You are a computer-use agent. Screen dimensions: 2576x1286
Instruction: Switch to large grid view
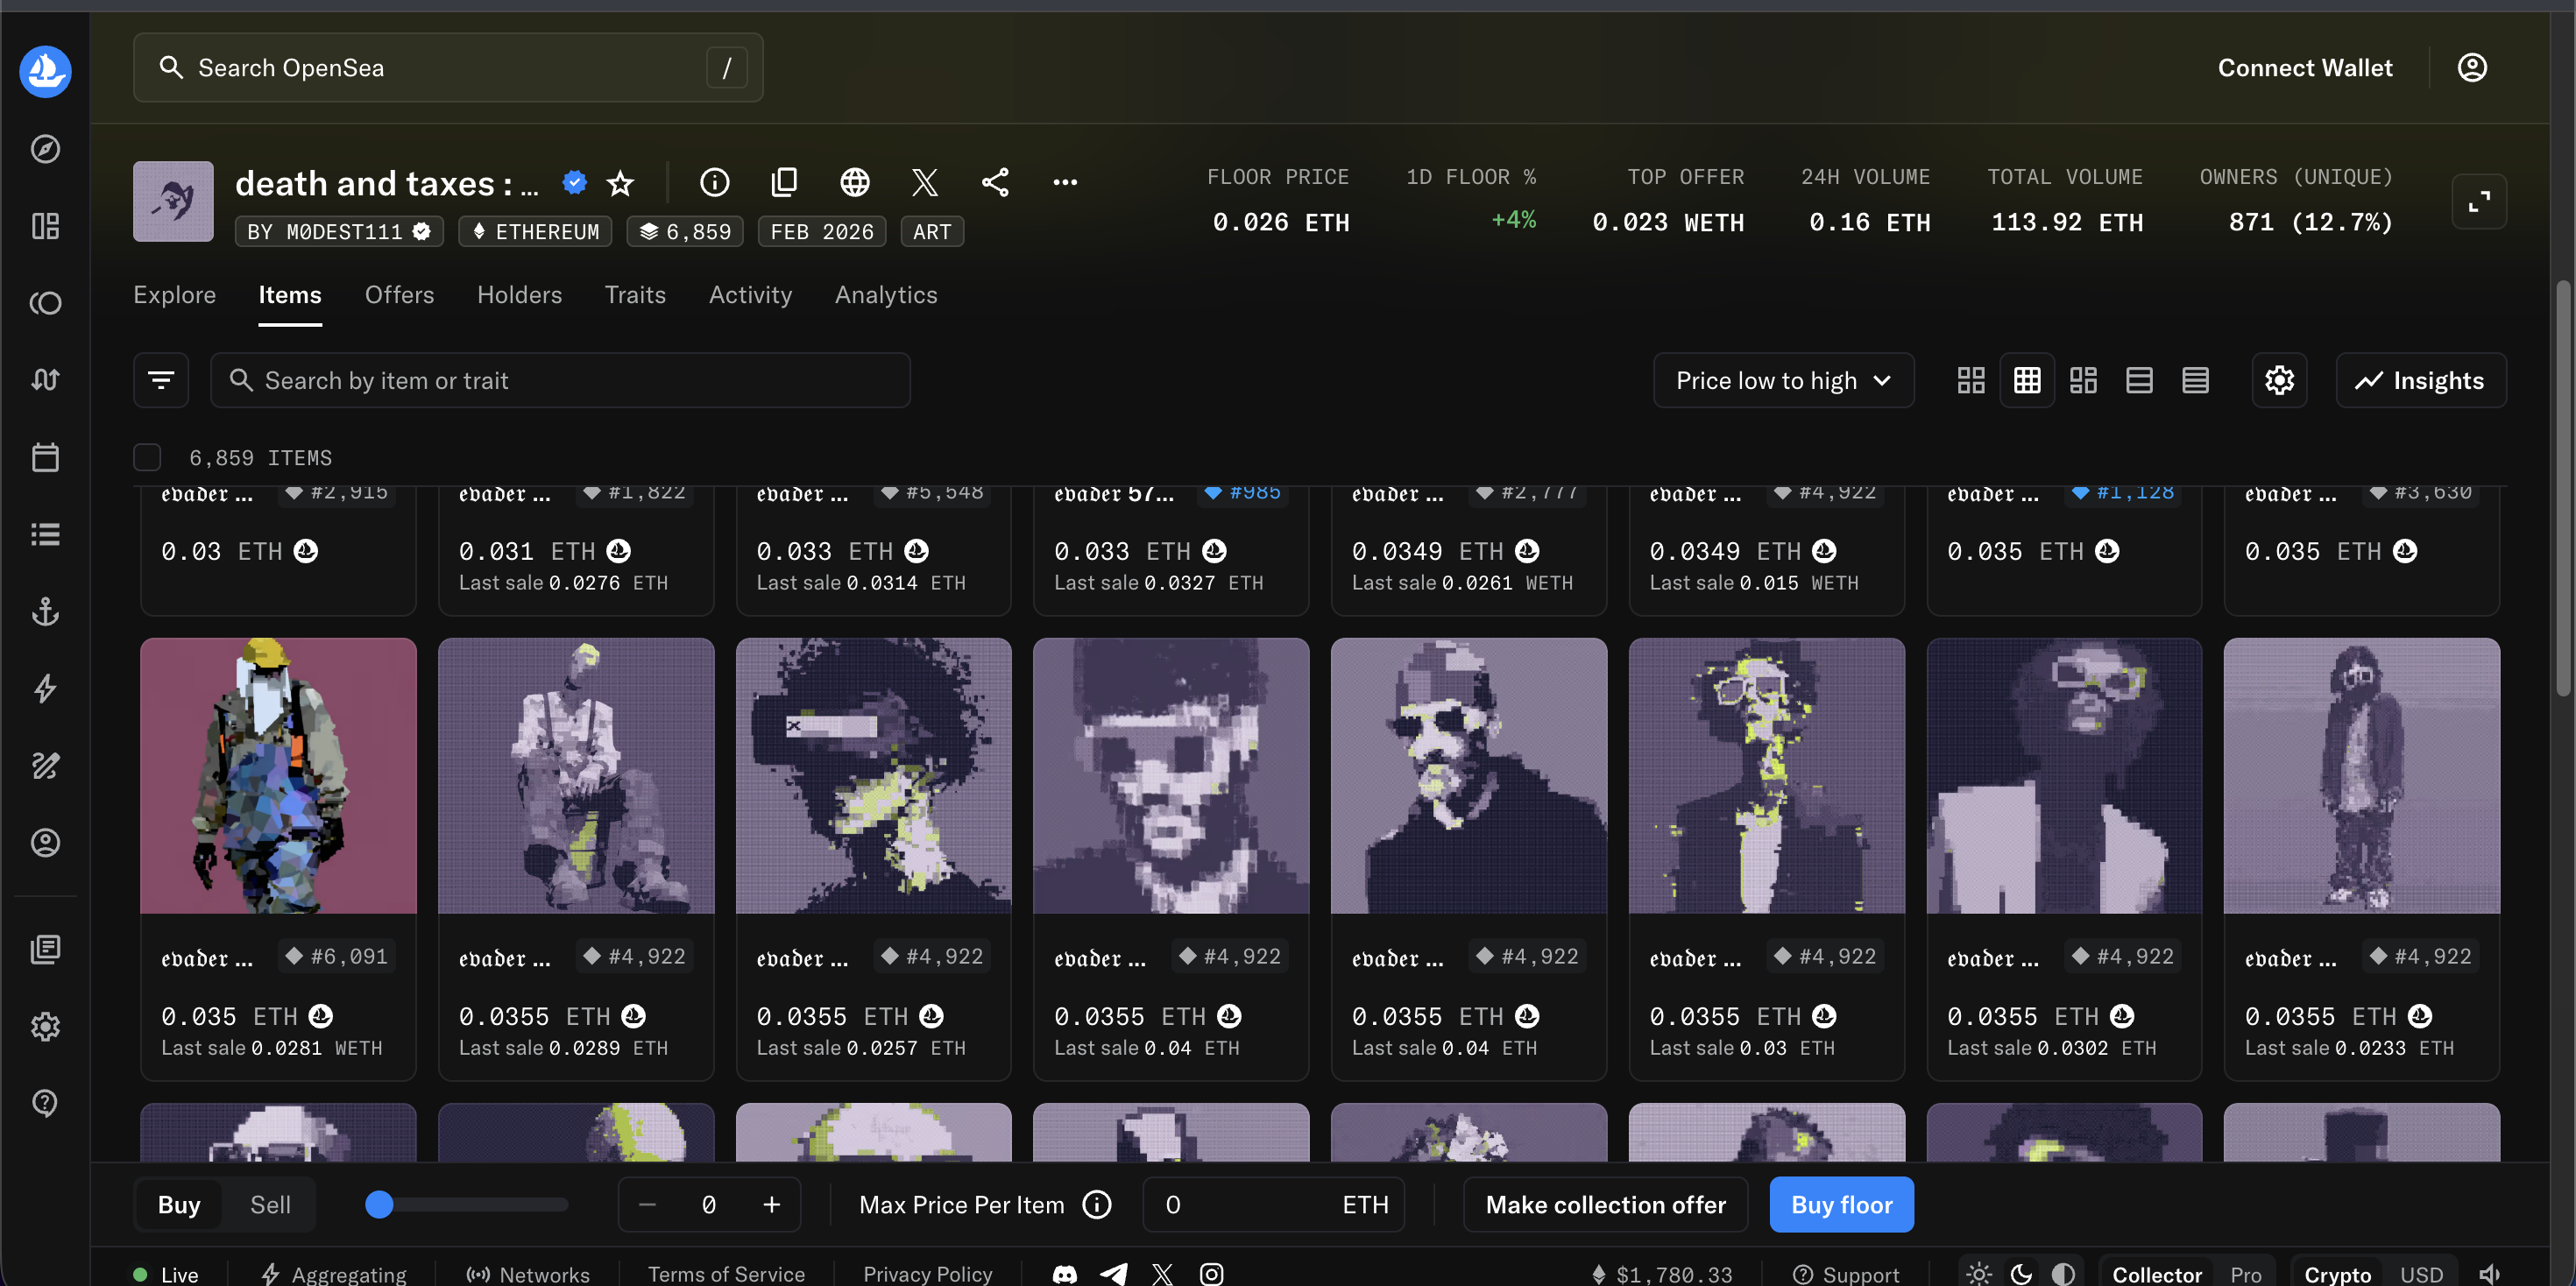coord(1970,380)
